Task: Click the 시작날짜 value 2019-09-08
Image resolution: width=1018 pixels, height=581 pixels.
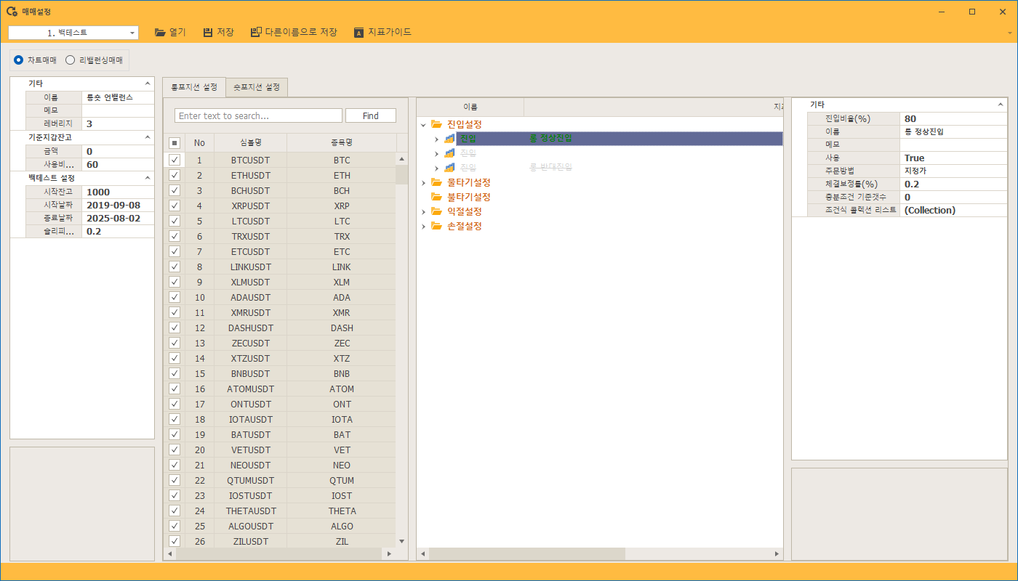Action: 119,205
